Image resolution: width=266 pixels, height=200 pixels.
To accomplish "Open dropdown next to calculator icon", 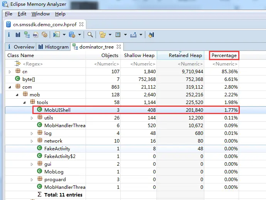I will click(125, 35).
